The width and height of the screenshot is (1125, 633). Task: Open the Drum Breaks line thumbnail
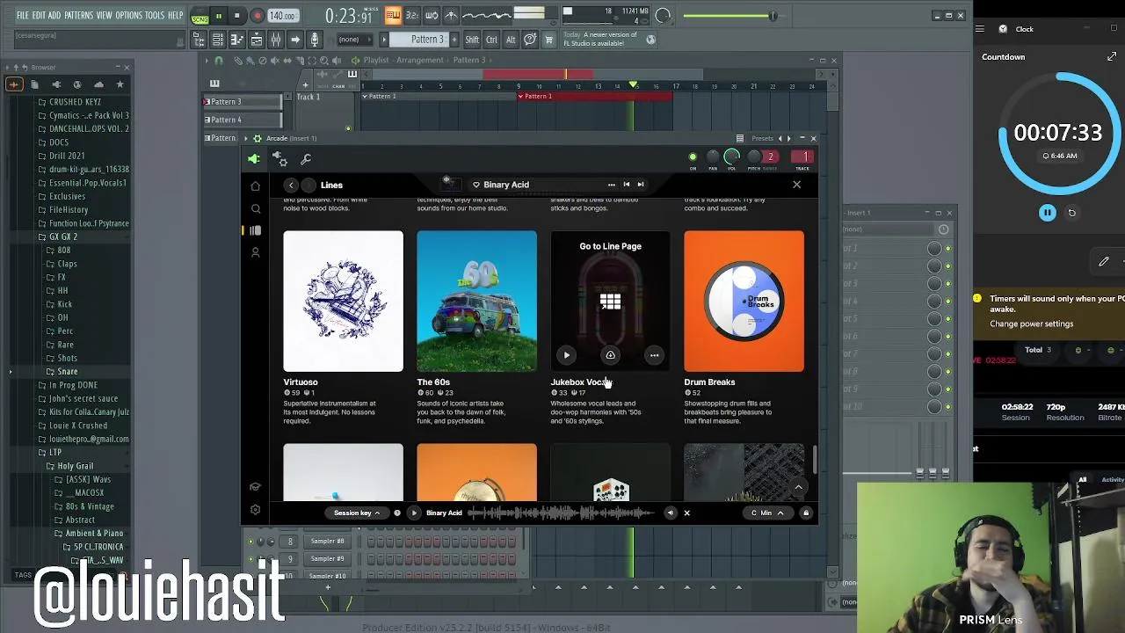click(744, 302)
